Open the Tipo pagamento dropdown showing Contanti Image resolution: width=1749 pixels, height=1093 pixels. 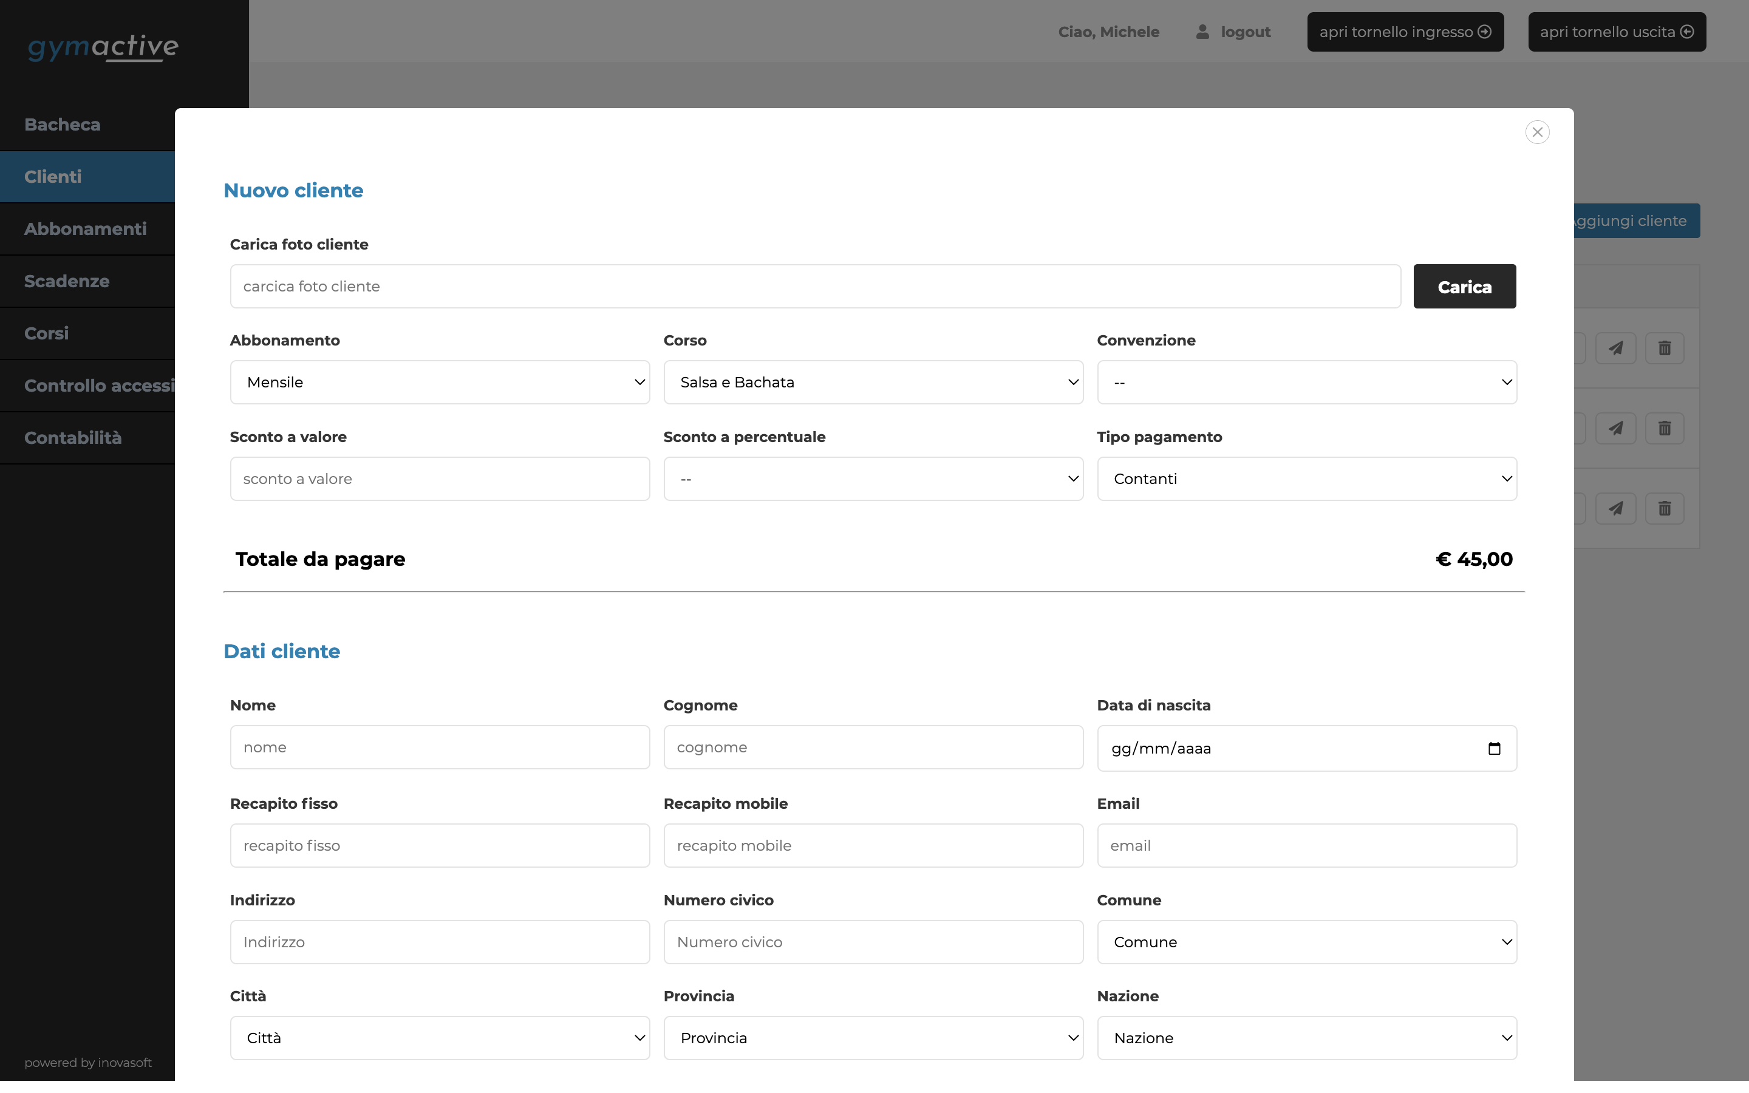click(1307, 478)
